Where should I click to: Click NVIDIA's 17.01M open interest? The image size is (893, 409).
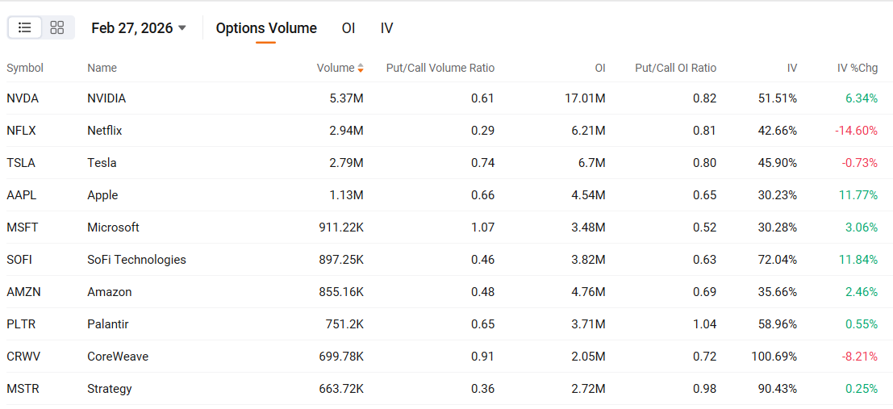(x=585, y=98)
